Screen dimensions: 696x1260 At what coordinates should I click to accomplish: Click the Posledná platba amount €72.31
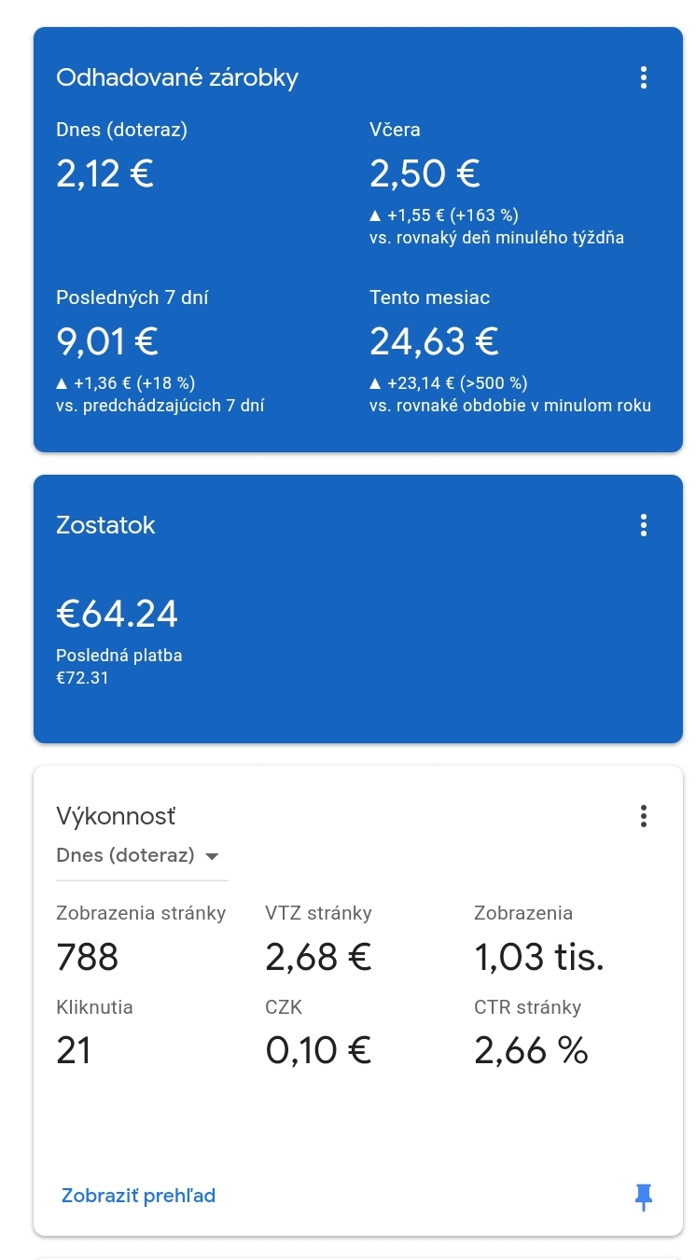(82, 678)
